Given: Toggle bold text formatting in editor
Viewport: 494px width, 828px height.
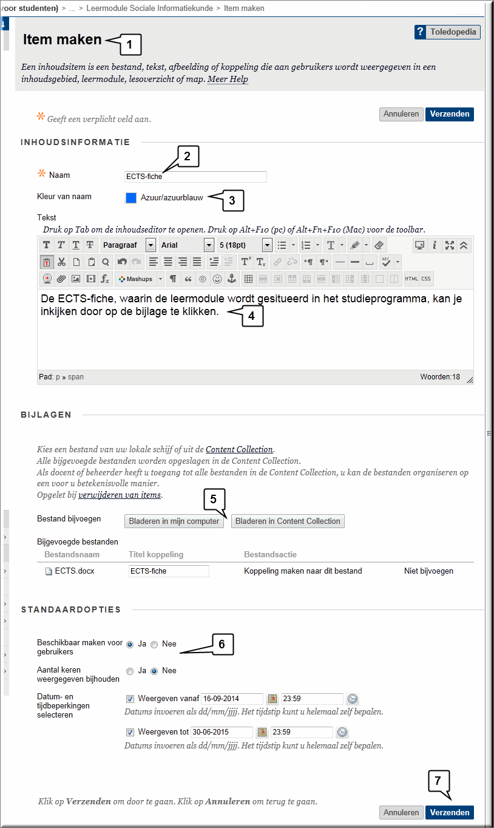Looking at the screenshot, I should coord(47,245).
